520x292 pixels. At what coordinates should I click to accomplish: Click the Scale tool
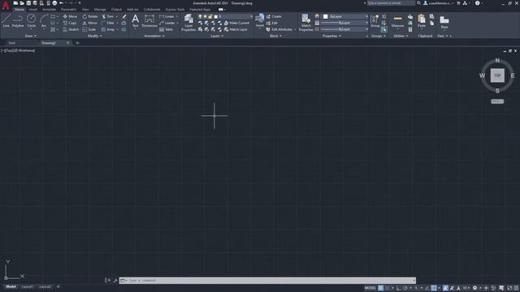89,29
